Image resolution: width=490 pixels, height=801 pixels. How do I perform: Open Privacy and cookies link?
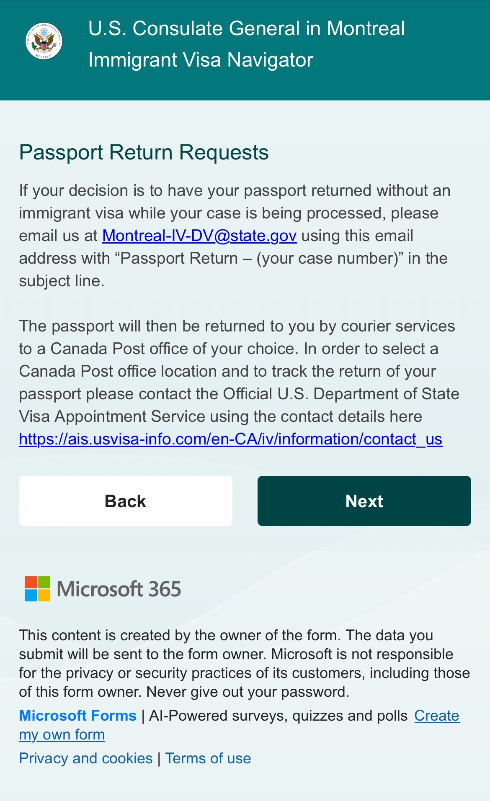[x=86, y=758]
